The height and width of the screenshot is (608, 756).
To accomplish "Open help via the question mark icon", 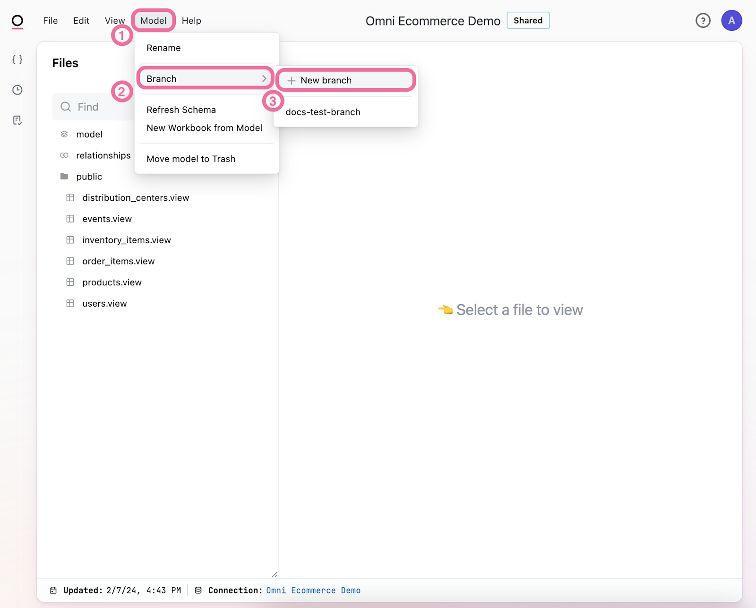I will [x=703, y=20].
